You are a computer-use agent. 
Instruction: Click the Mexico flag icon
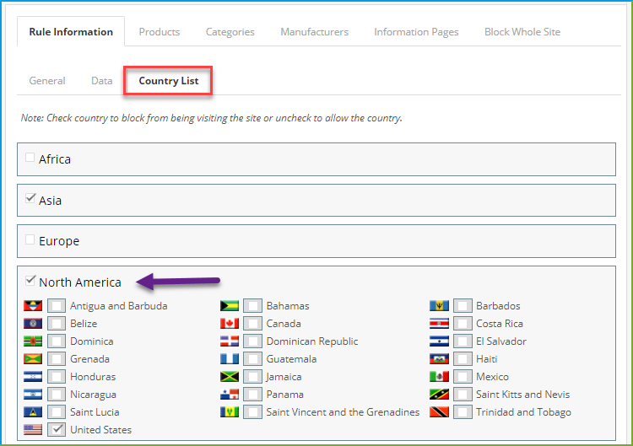pos(439,377)
